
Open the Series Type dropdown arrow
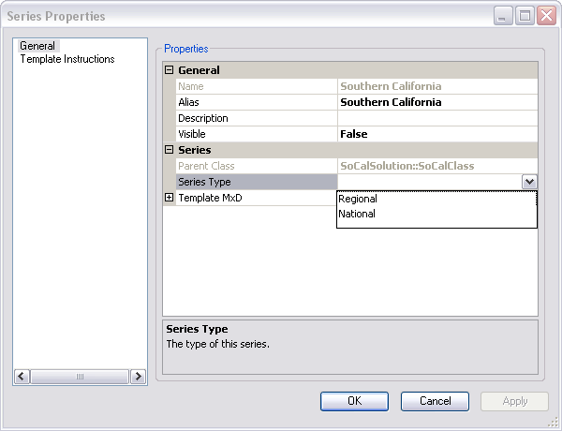[529, 182]
